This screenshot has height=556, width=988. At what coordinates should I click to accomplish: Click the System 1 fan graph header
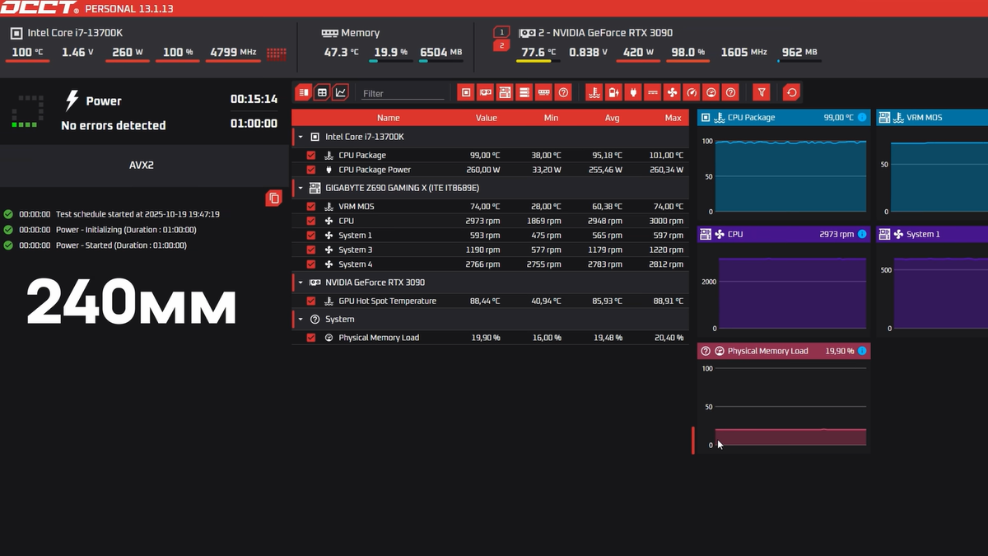pos(932,235)
